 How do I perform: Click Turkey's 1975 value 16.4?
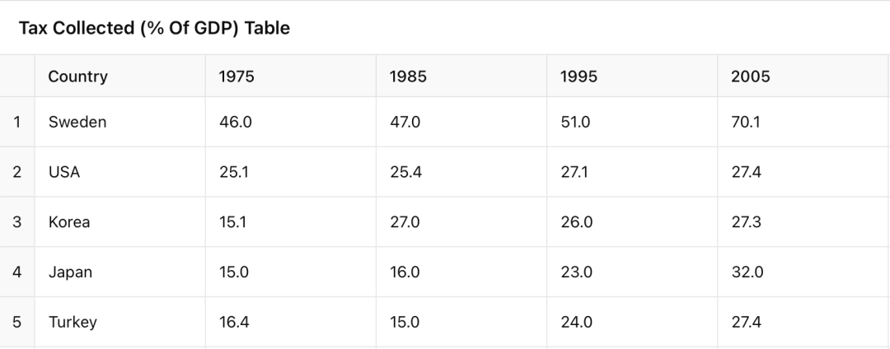pyautogui.click(x=234, y=323)
